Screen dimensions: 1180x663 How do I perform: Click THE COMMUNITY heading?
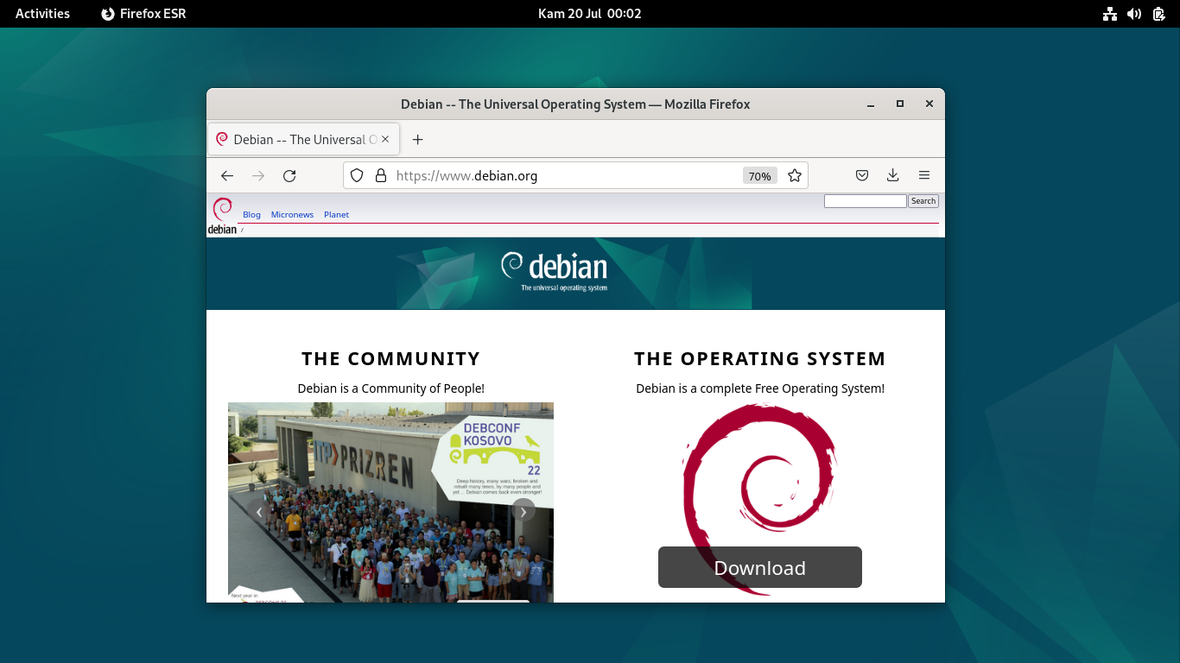[390, 358]
